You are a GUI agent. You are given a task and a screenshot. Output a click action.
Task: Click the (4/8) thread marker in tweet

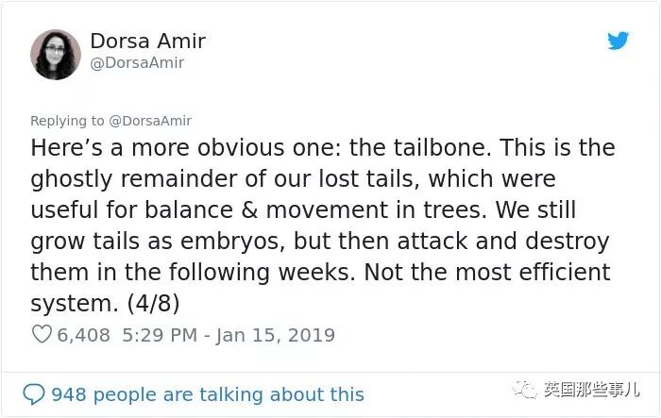153,304
